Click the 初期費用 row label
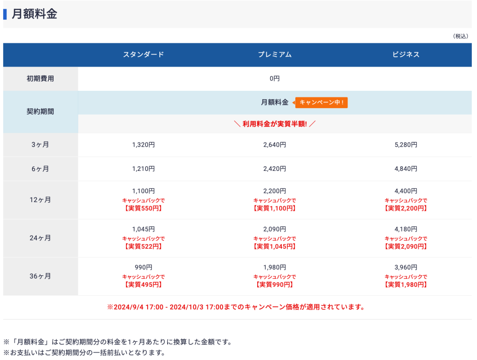This screenshot has height=360, width=477. (41, 78)
